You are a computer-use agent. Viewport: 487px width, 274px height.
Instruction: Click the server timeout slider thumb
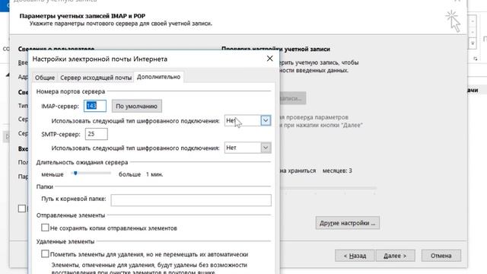point(75,173)
